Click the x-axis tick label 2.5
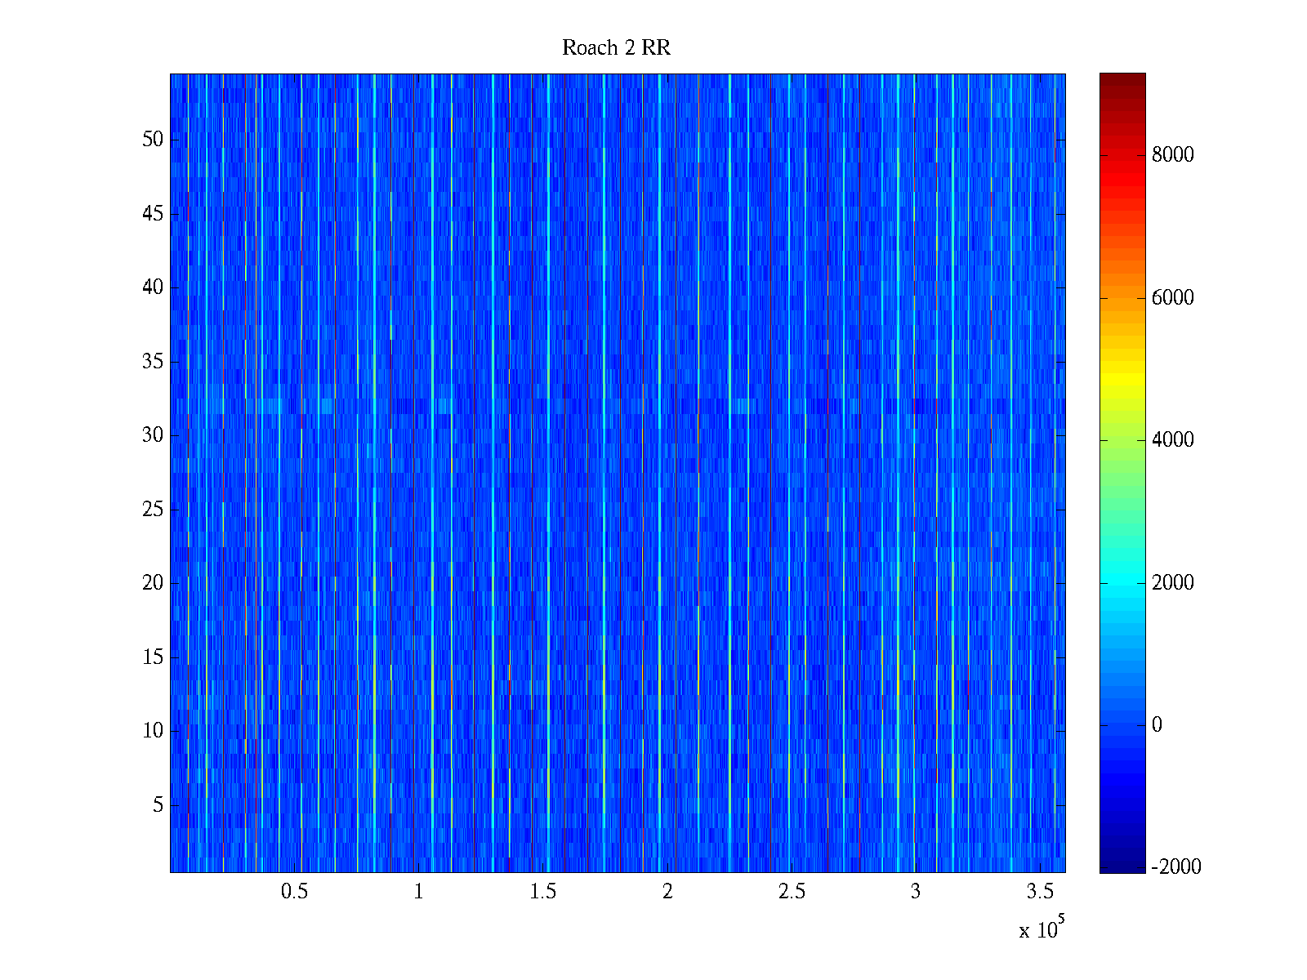 click(x=792, y=892)
